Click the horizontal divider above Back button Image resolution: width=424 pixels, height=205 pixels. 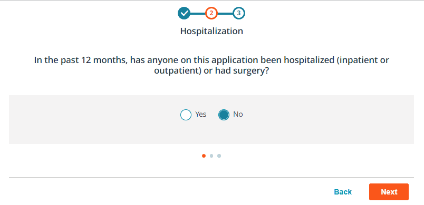point(211,177)
